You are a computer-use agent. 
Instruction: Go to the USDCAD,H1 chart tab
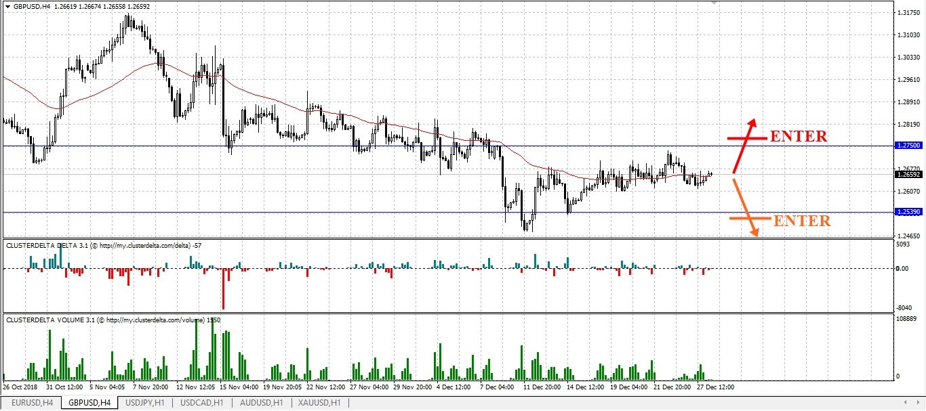pyautogui.click(x=201, y=403)
